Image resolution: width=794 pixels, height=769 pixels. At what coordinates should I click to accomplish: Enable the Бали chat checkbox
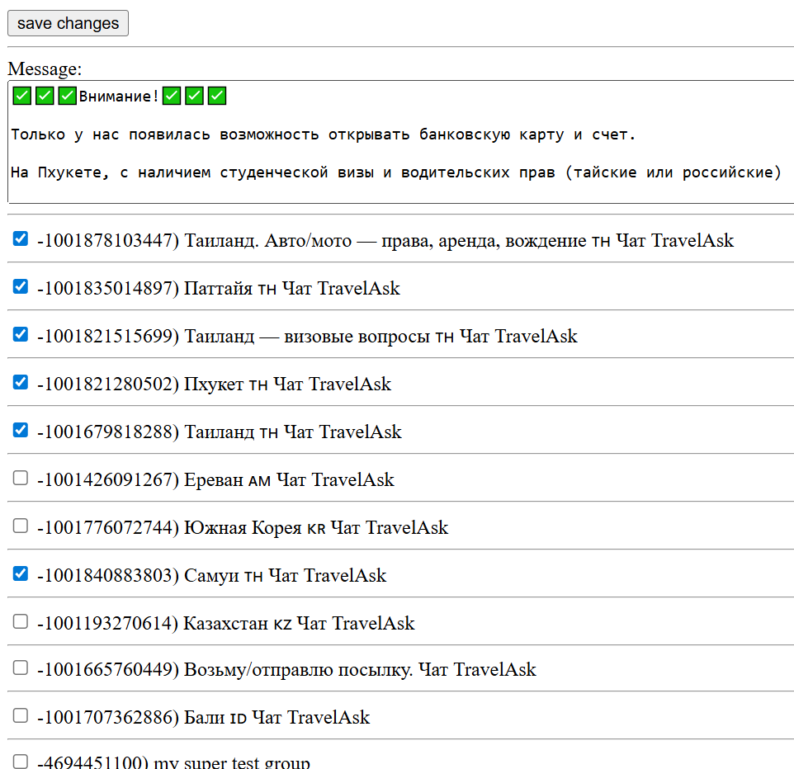click(x=21, y=716)
